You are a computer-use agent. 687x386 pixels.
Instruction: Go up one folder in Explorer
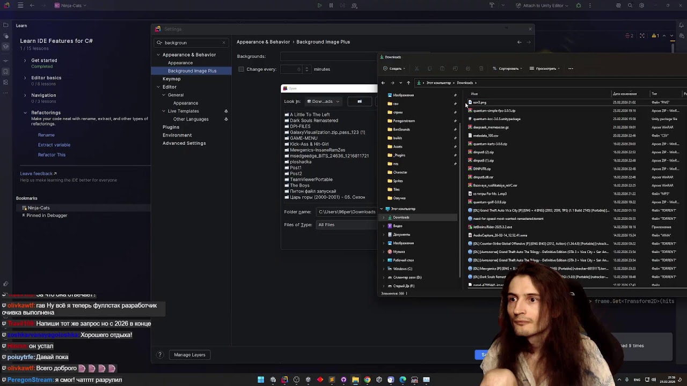click(x=408, y=83)
